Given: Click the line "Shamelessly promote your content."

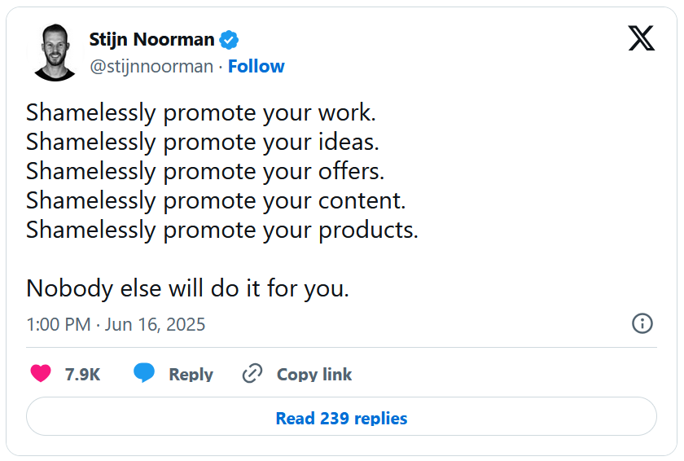Looking at the screenshot, I should point(216,200).
